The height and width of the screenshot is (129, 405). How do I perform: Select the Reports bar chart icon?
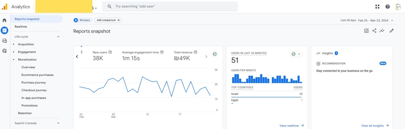[x=5, y=30]
